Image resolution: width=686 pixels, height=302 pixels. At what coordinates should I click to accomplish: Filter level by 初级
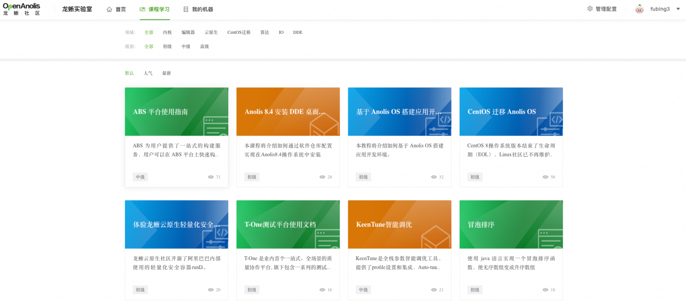[x=167, y=47]
